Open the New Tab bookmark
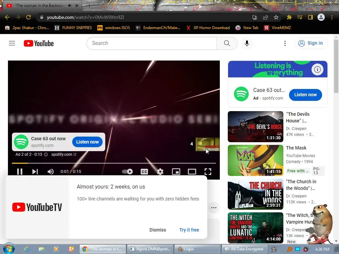 pos(247,28)
